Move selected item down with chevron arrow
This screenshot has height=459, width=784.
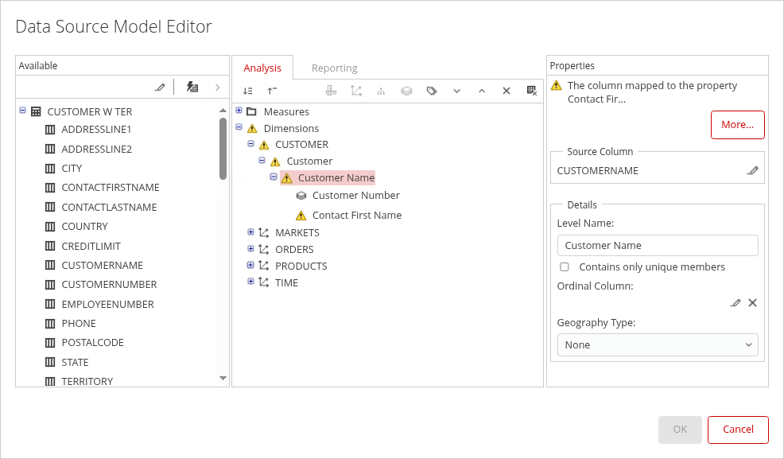[x=456, y=91]
